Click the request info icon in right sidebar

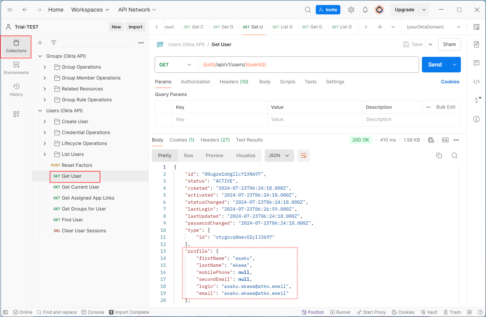pos(476,119)
